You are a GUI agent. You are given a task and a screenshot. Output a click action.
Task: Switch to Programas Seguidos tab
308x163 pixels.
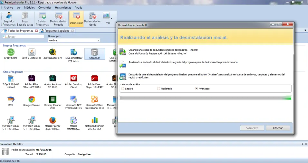[x=57, y=31]
